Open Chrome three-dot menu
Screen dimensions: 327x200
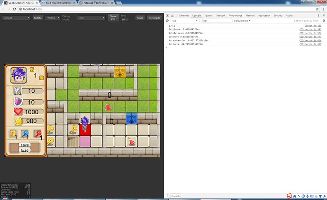[x=324, y=9]
